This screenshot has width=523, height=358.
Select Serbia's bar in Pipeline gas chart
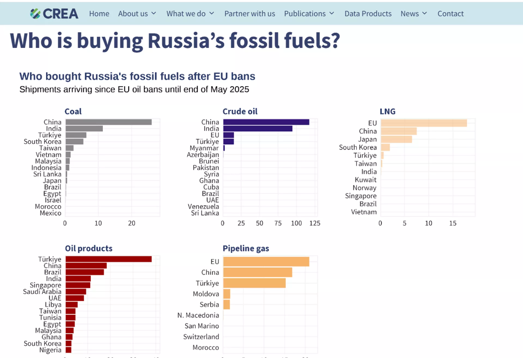coord(226,305)
